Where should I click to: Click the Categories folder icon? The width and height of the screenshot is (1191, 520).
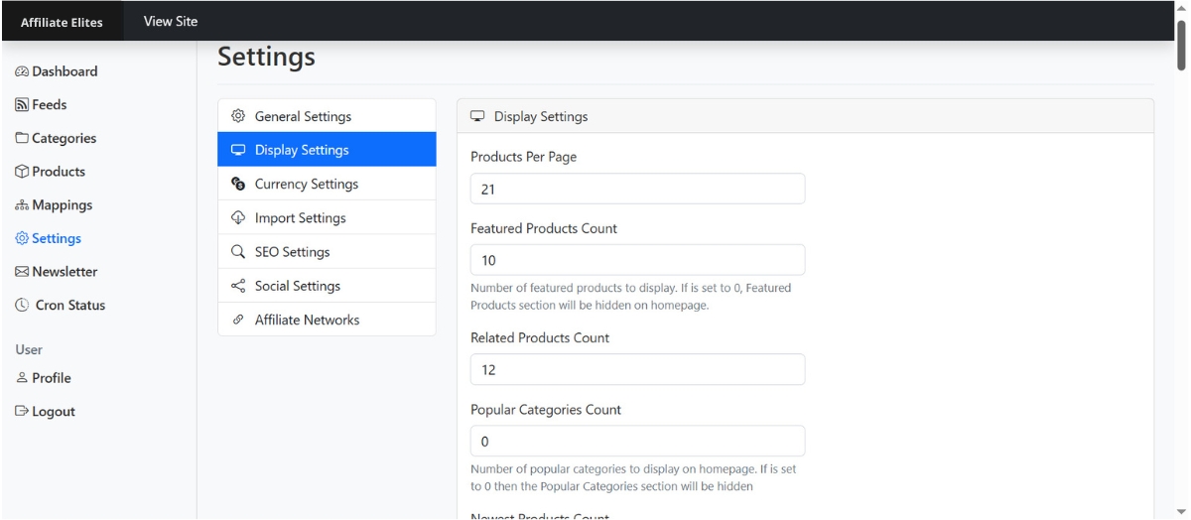[23, 138]
